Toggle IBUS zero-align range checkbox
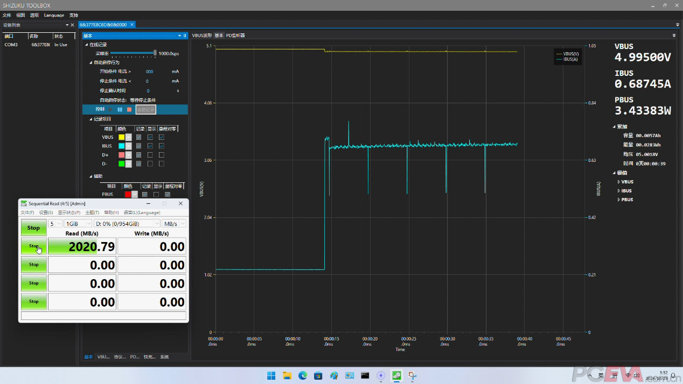Screen dimensions: 683x384 162,146
